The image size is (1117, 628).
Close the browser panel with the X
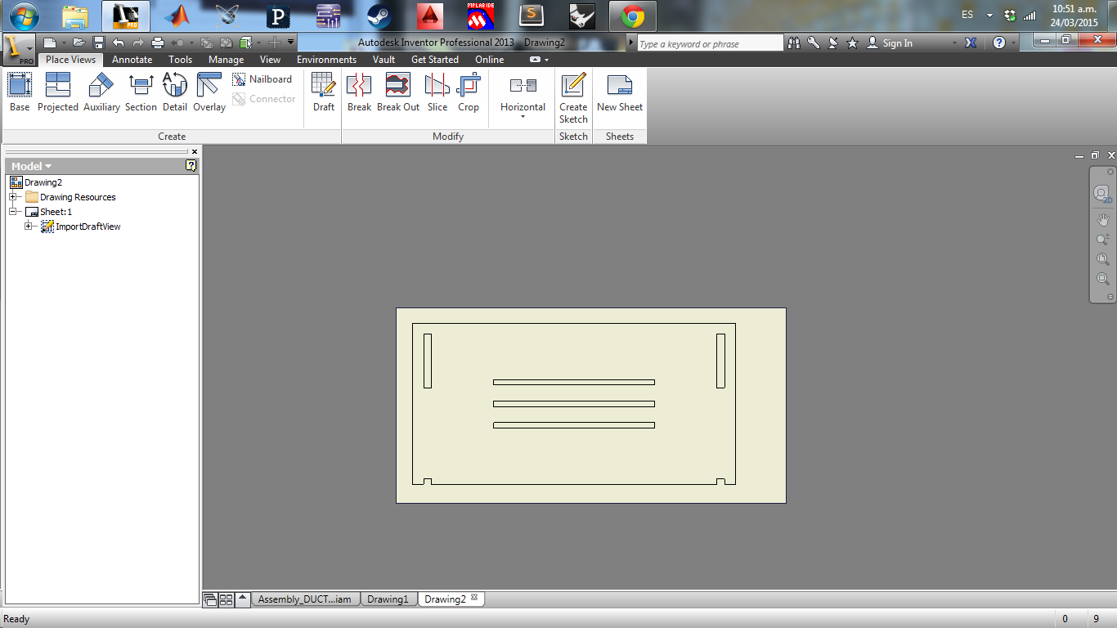[x=195, y=151]
